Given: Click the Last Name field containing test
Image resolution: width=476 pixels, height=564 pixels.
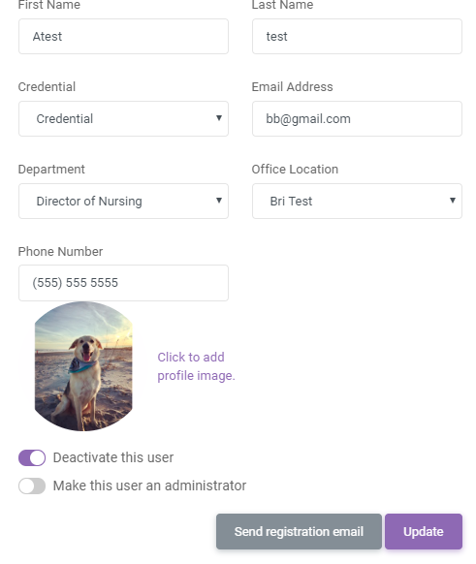Looking at the screenshot, I should coord(357,36).
